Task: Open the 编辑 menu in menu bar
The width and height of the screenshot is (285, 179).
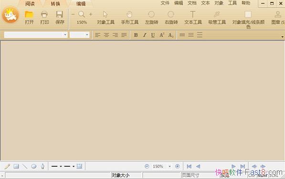Action: point(179,3)
